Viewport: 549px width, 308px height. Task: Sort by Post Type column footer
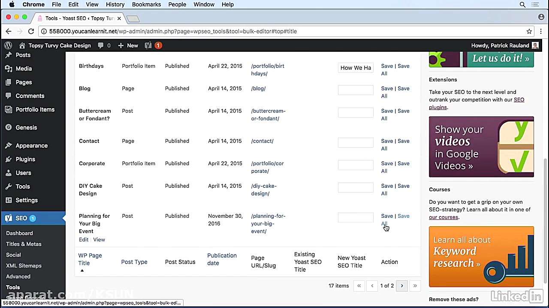pos(134,262)
